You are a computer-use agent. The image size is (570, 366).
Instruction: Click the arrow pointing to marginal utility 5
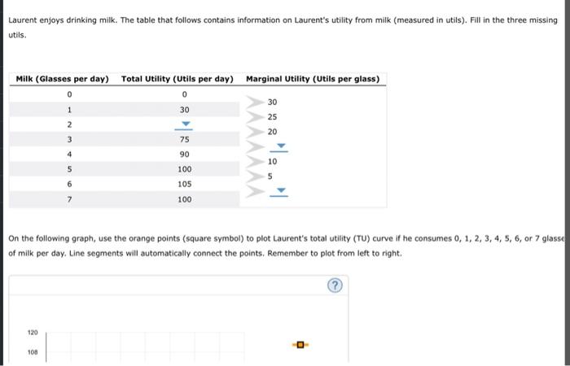(255, 176)
